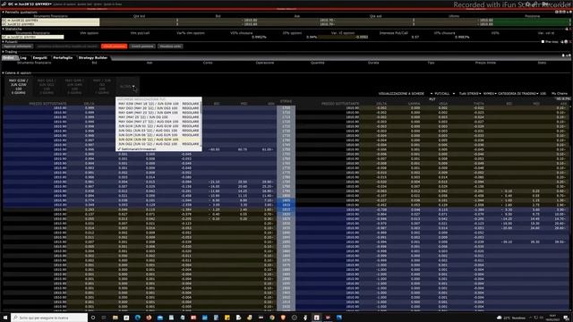Click the Cancel posizione gray button
Image resolution: width=573 pixels, height=322 pixels.
pos(142,47)
